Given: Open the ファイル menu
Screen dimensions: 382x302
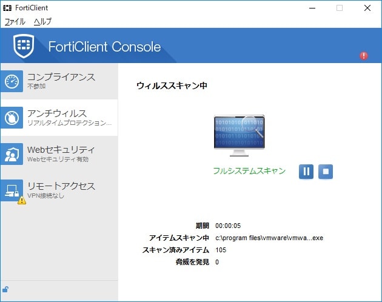Looking at the screenshot, I should coord(15,21).
